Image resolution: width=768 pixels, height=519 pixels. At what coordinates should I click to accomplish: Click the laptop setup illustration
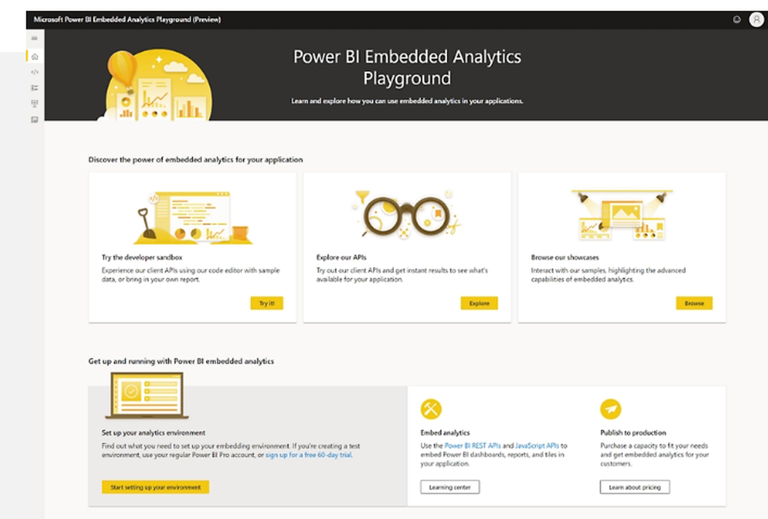147,395
